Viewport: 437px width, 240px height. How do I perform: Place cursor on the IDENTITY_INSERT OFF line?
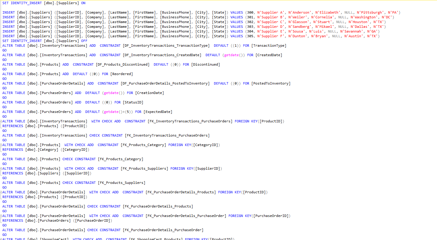coord(44,40)
